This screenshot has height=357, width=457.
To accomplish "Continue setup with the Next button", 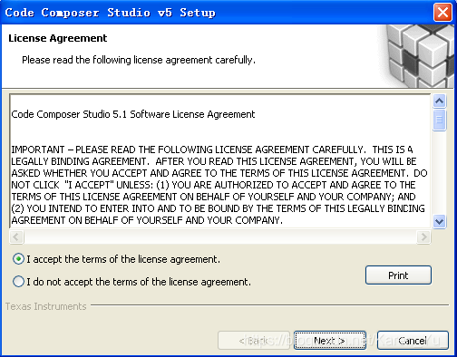I will pos(330,341).
